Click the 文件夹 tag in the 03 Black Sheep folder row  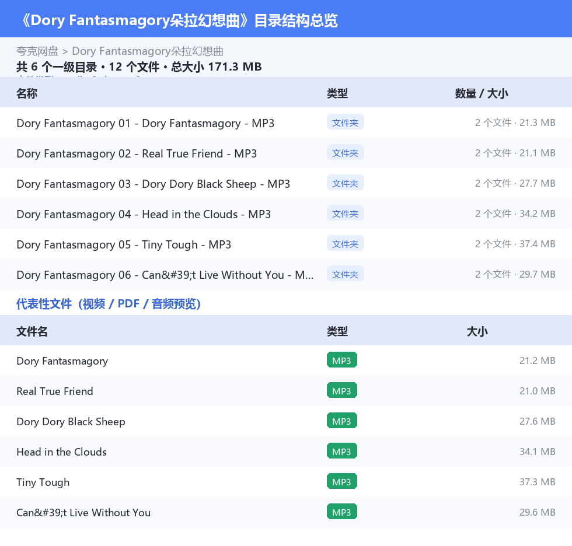345,183
